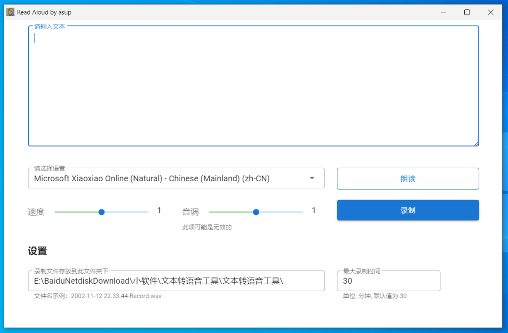Click the 单位: 分钟, 默认值为 30 hint
Screen dimensions: 508x333
(374, 296)
